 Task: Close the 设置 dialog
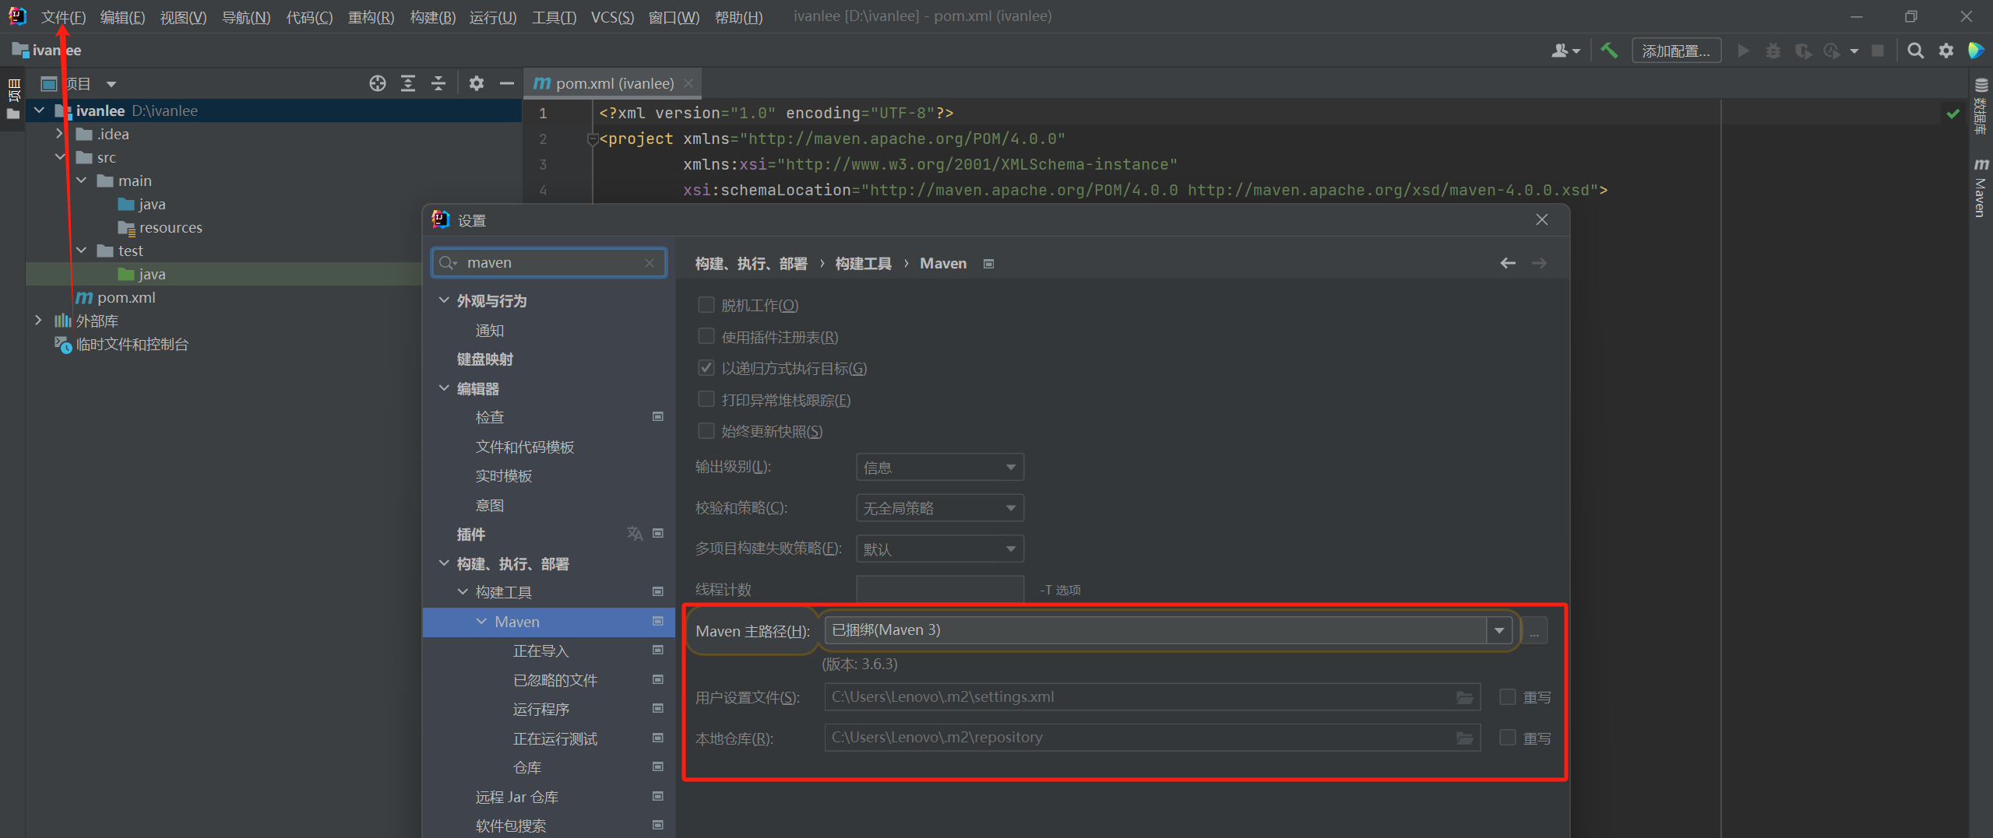pyautogui.click(x=1541, y=219)
